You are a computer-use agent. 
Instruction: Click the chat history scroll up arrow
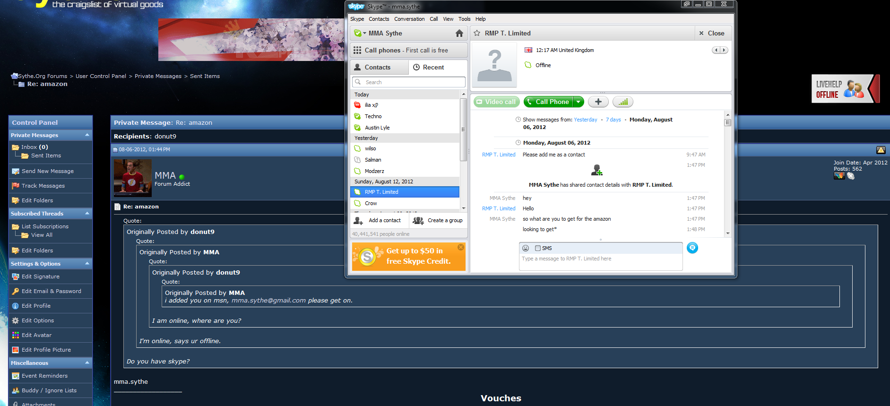pos(728,115)
